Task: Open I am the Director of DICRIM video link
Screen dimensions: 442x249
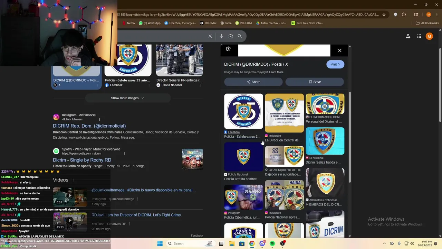Action: coord(136,215)
